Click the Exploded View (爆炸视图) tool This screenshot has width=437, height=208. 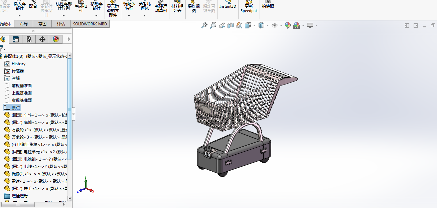(194, 7)
